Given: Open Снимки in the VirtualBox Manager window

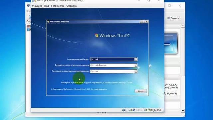Looking at the screenshot, I should [173, 18].
